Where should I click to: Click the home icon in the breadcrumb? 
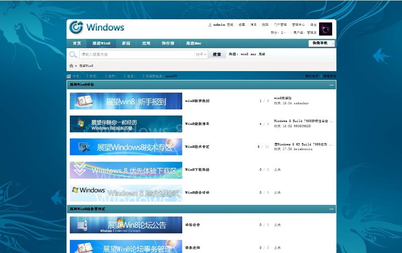coord(71,66)
